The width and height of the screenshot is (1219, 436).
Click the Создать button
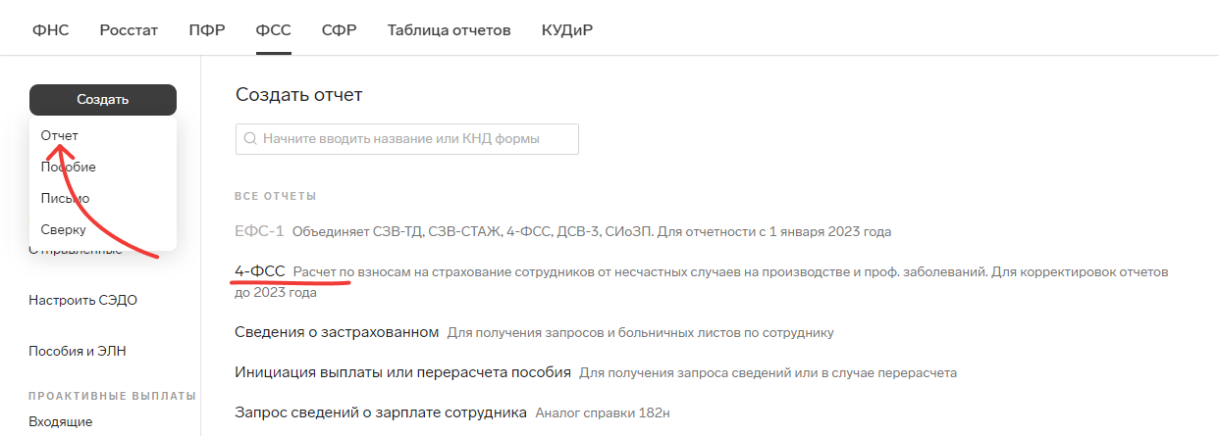[x=103, y=100]
